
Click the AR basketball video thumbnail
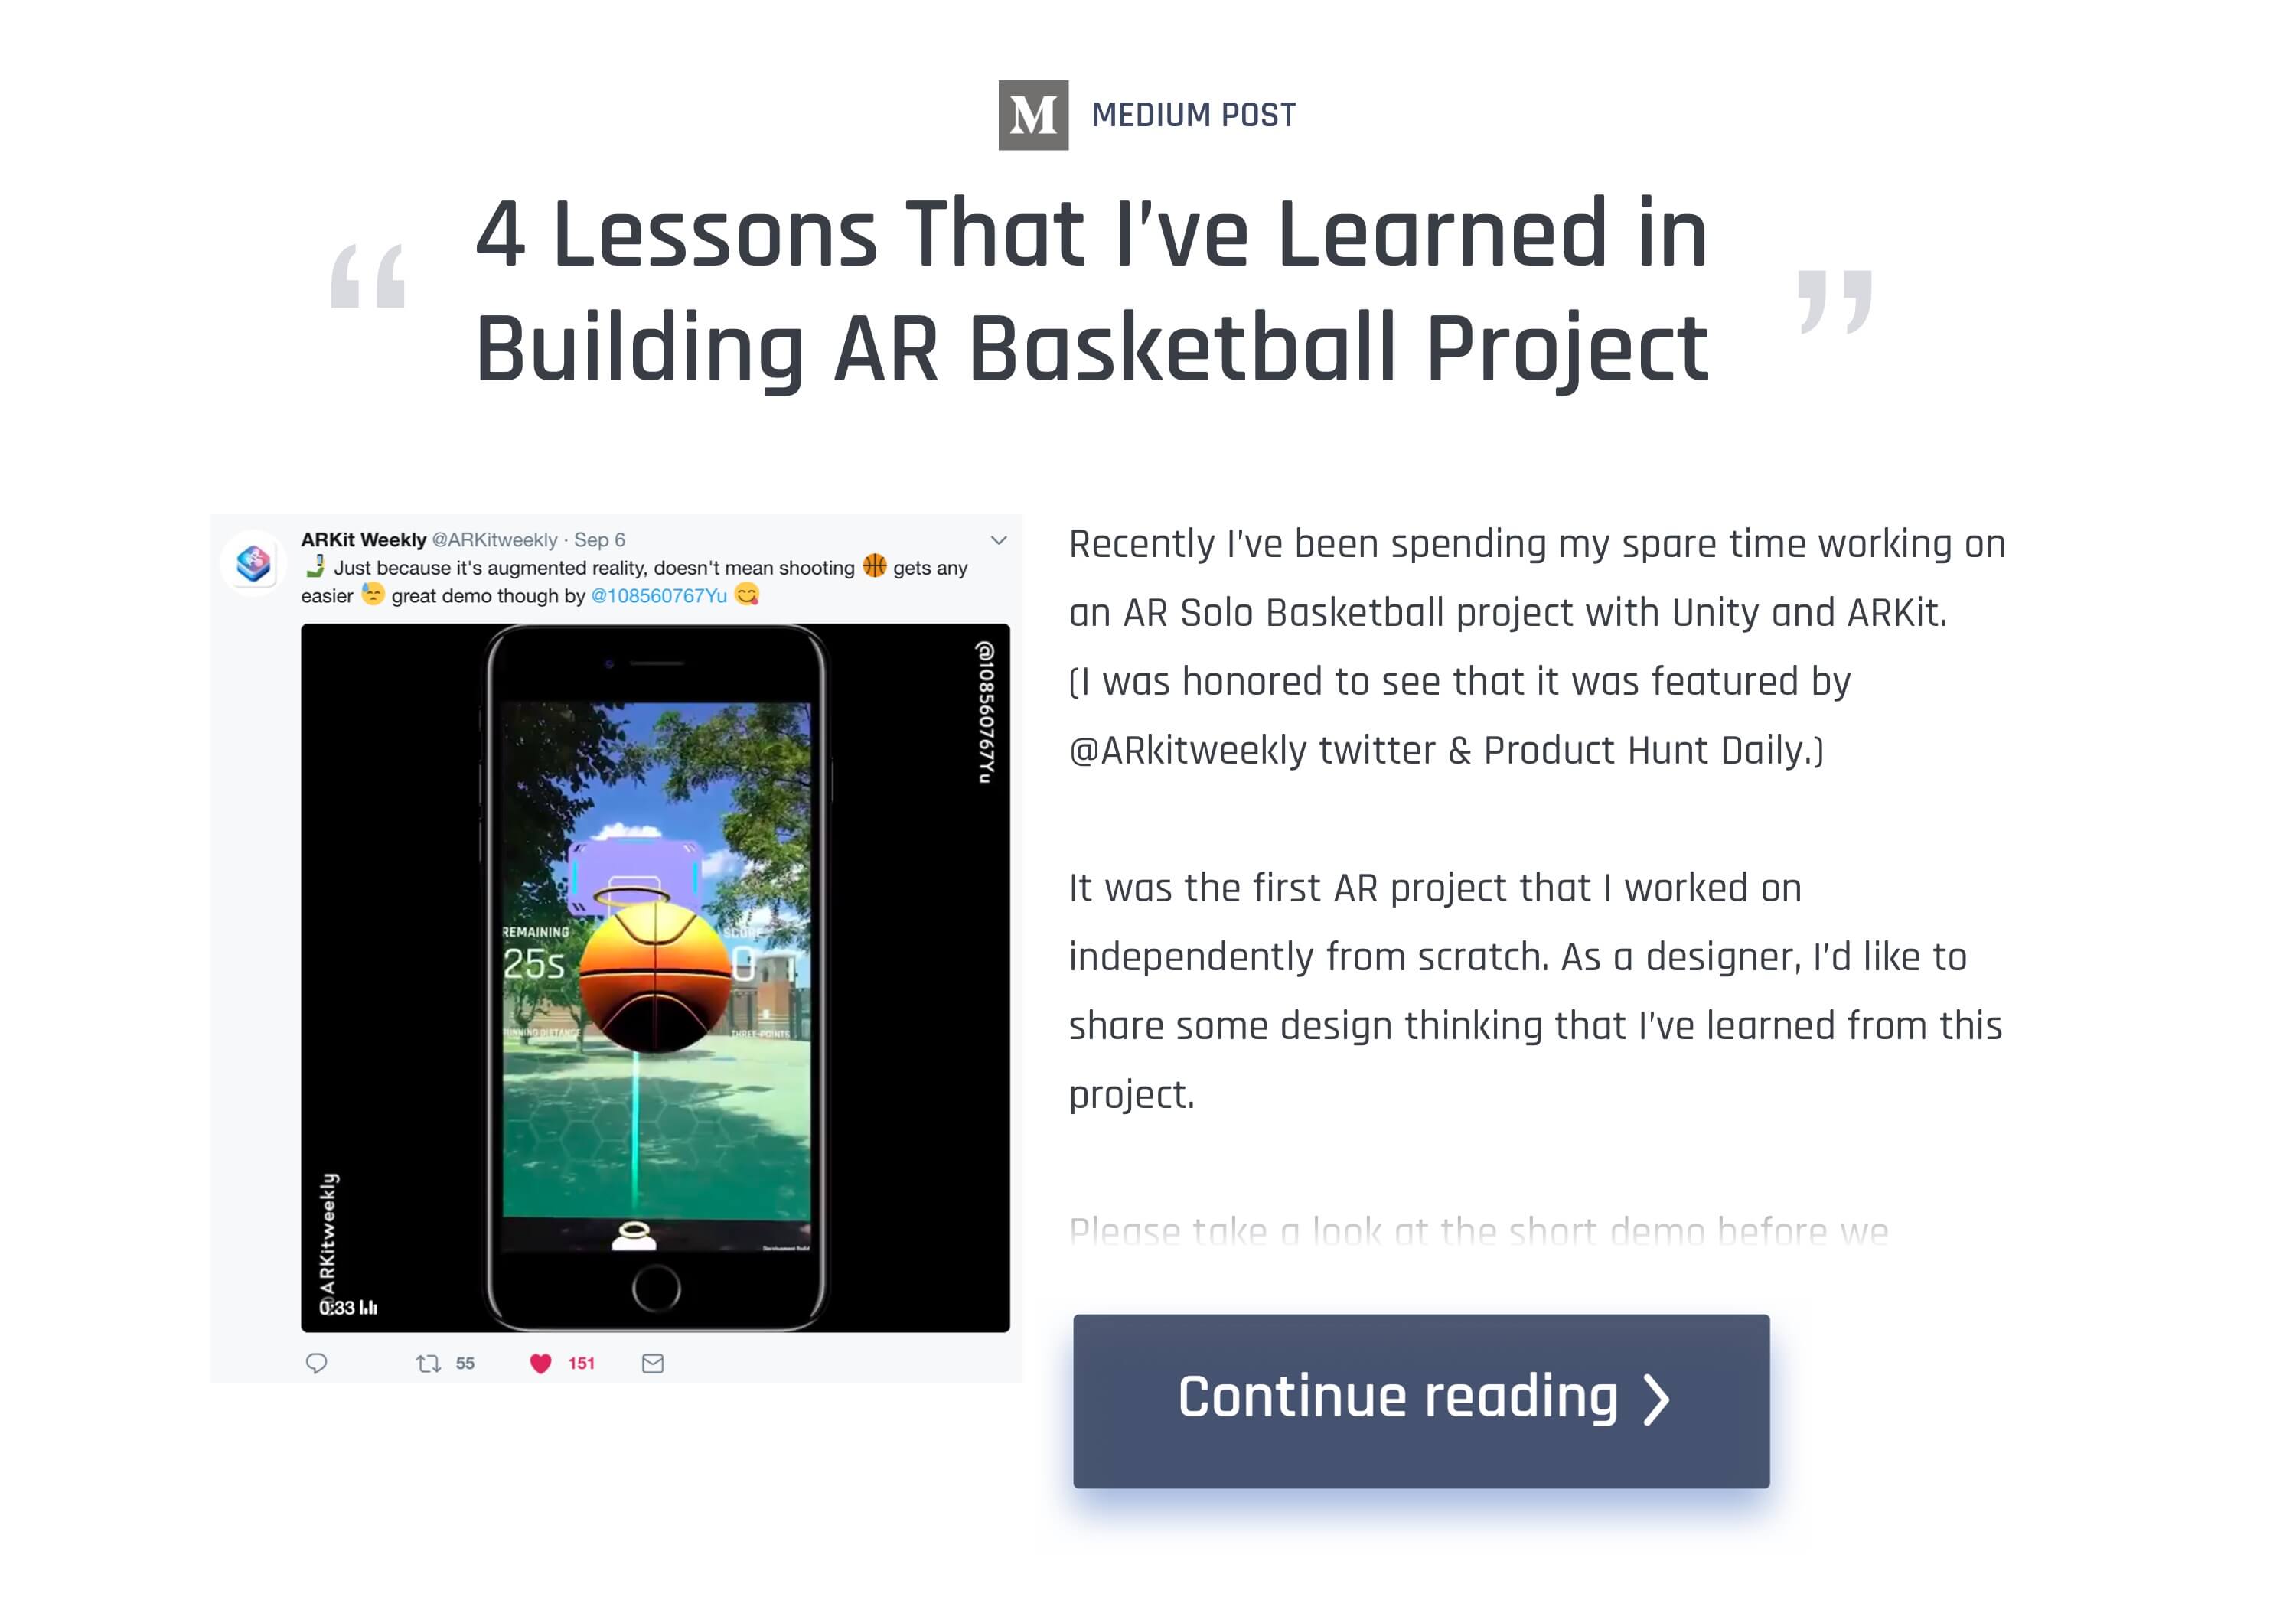pyautogui.click(x=655, y=978)
